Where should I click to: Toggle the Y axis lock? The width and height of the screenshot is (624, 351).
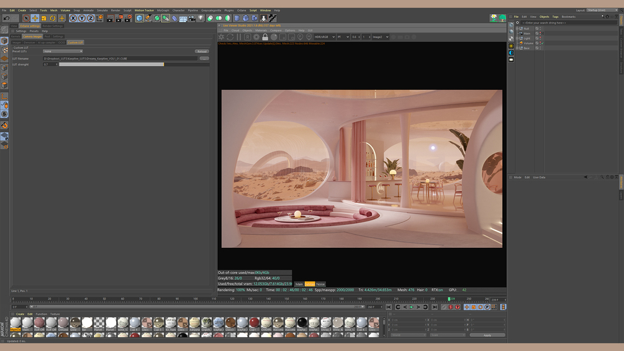click(81, 18)
